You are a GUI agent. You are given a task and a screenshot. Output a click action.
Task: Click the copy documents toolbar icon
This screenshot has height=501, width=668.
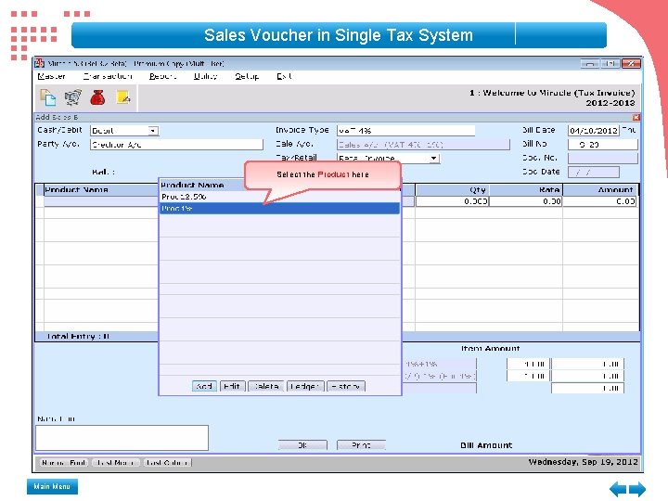tap(47, 97)
